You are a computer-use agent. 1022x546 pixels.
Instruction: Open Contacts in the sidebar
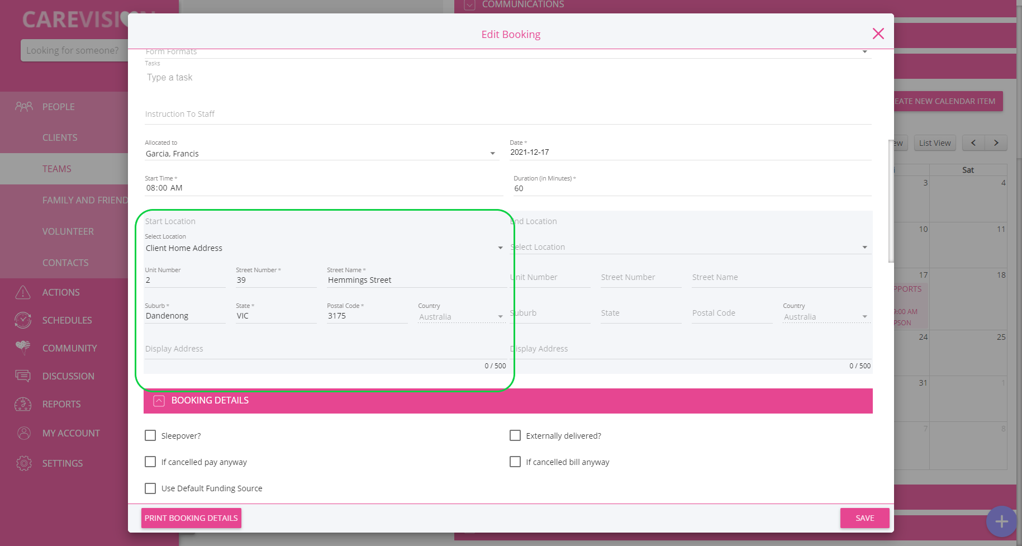(65, 263)
